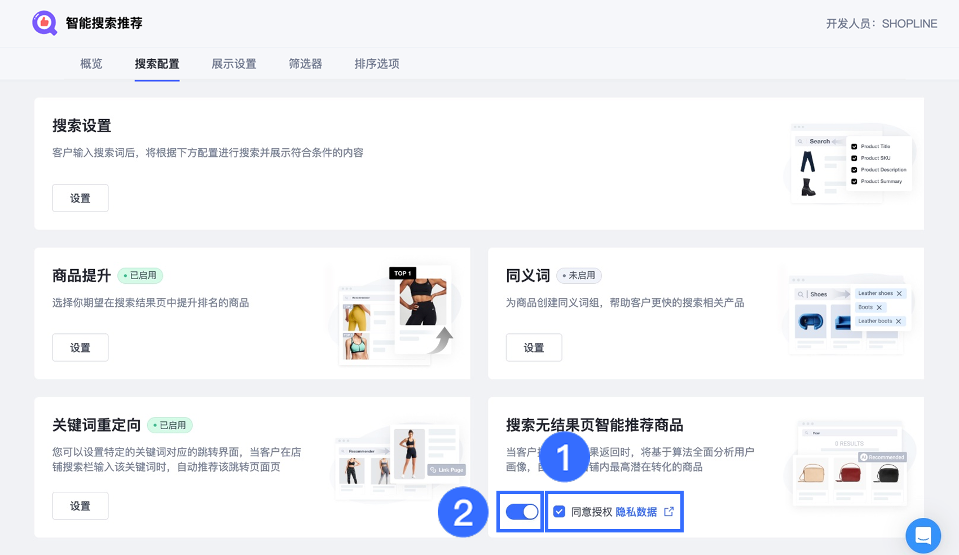This screenshot has height=555, width=959.
Task: Click the 同义词 card heading
Action: point(528,275)
